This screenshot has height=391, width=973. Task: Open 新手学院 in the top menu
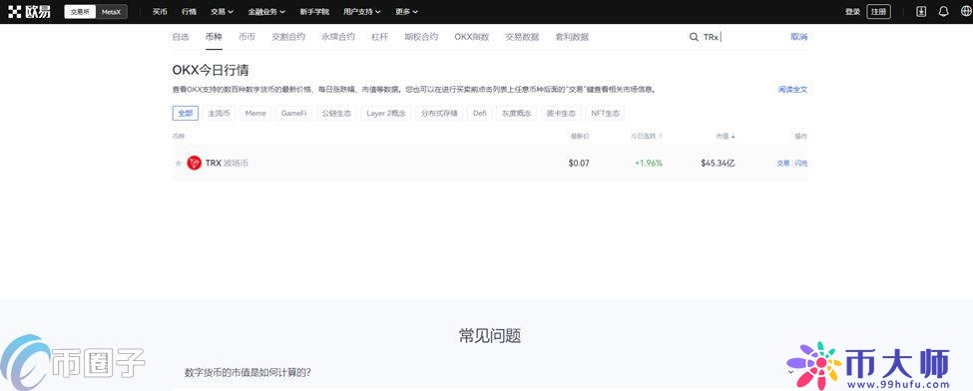pyautogui.click(x=314, y=12)
